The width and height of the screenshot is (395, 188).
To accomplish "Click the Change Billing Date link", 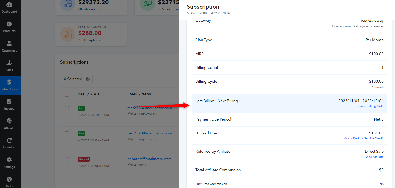I will click(369, 106).
